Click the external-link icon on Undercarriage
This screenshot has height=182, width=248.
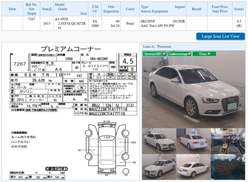pos(189,54)
